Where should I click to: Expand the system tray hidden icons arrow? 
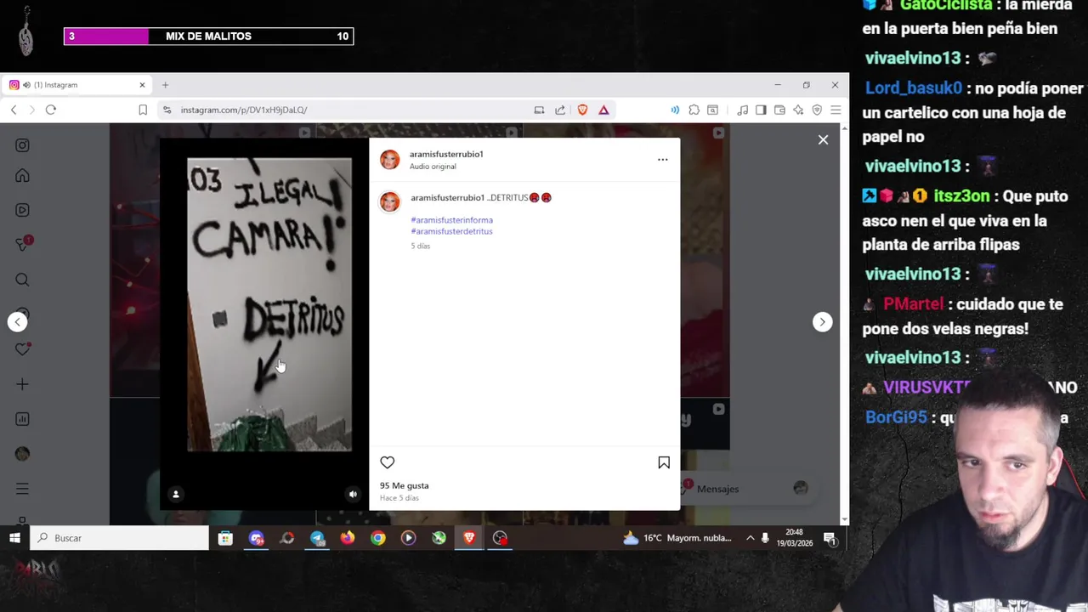pos(750,538)
